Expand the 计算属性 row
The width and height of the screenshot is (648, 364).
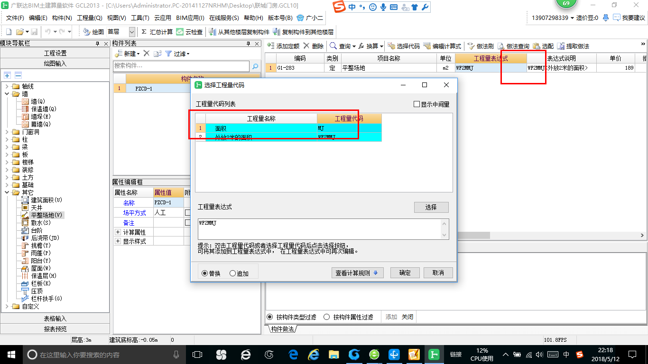pos(118,232)
